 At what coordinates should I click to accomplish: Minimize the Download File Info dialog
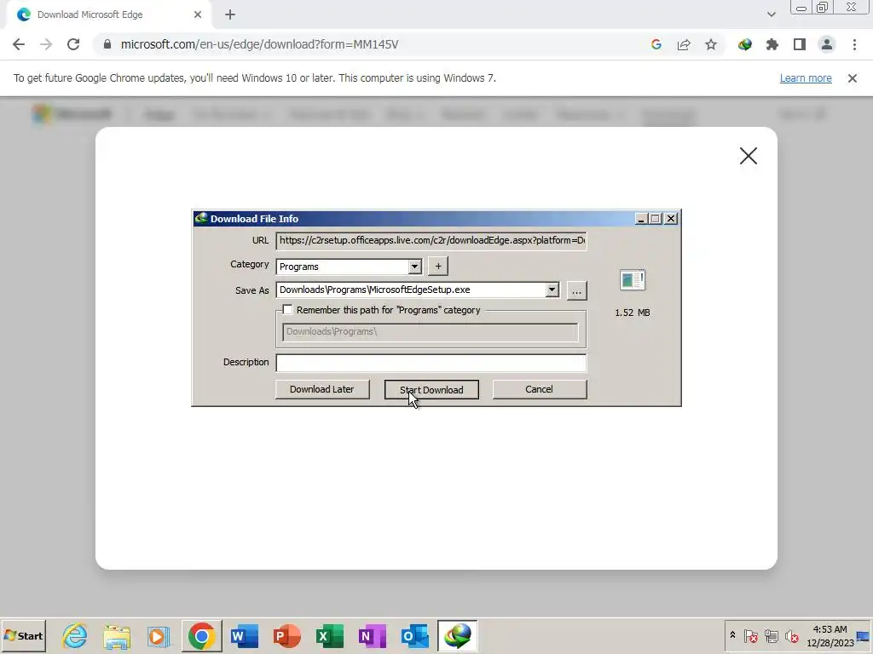click(641, 219)
